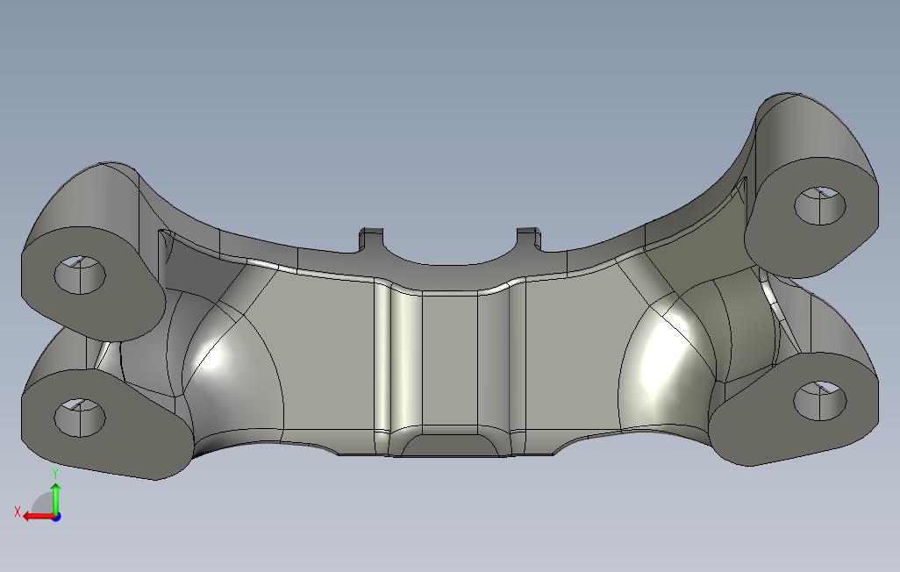The image size is (900, 572).
Task: Click the red X axis arrow of triad
Action: click(39, 517)
